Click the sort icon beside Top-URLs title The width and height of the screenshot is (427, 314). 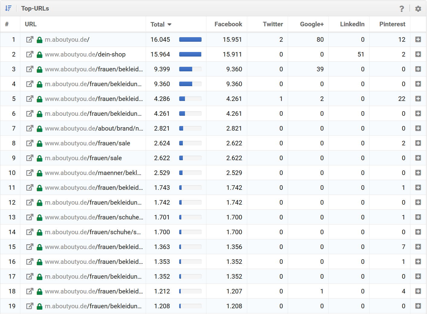[x=8, y=8]
